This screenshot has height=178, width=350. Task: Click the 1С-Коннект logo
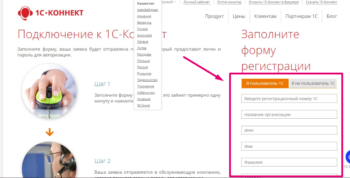coord(51,13)
